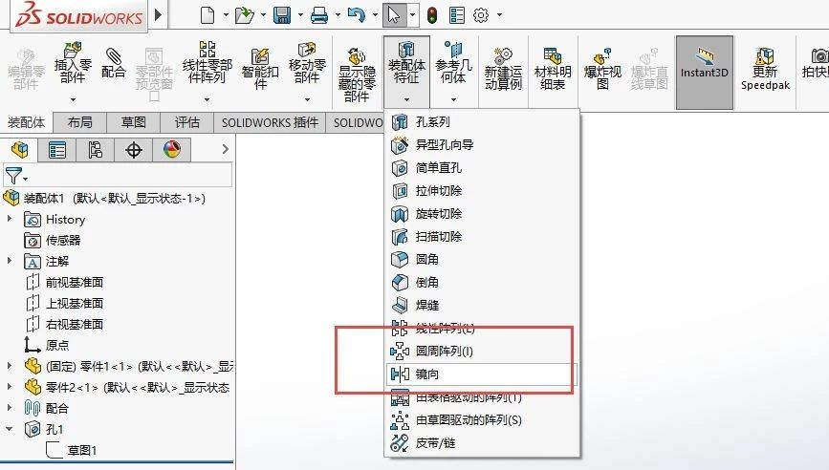
Task: Toggle the traffic light rebuild icon
Action: pos(432,15)
